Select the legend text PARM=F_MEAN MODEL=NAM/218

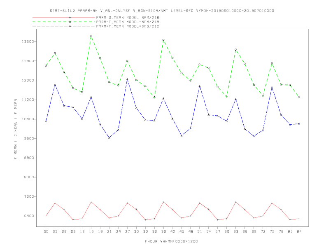(128, 22)
